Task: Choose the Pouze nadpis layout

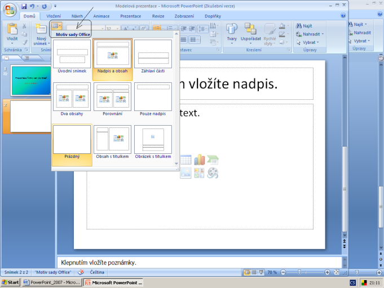Action: tap(153, 99)
